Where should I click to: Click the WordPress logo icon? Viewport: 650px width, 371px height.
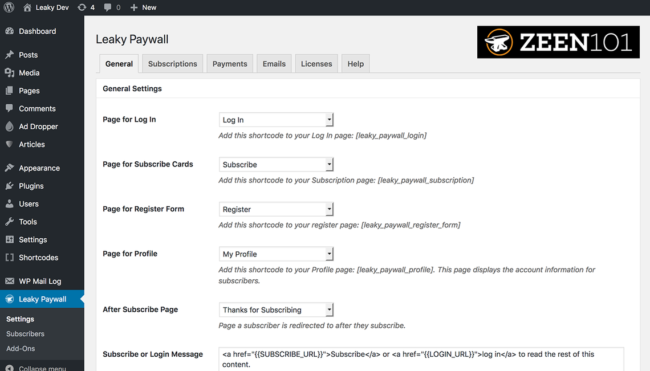pyautogui.click(x=9, y=7)
